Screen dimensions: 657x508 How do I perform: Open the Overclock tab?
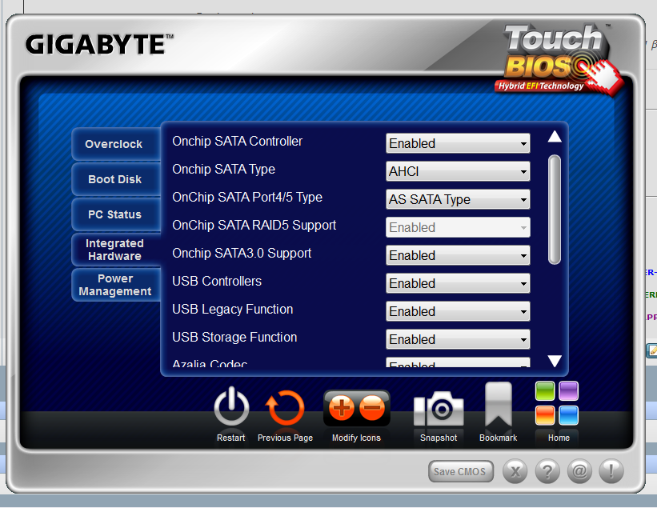tap(116, 144)
